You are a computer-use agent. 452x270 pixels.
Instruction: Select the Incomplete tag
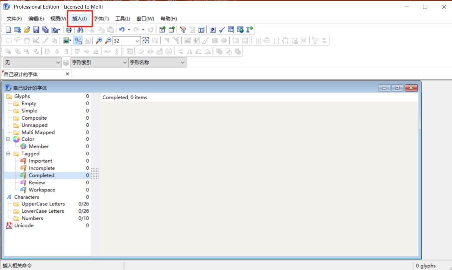pos(42,168)
